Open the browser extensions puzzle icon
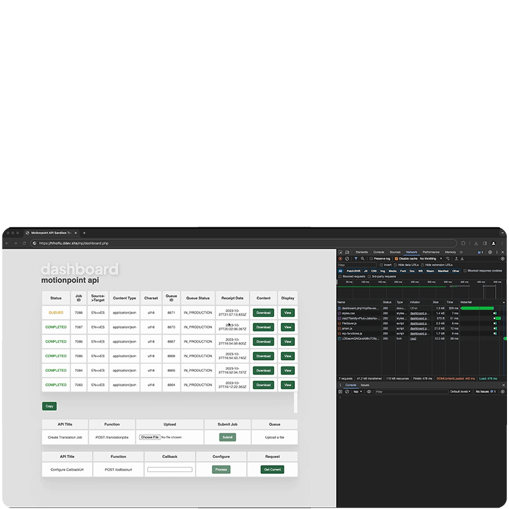509x509 pixels. (463, 243)
